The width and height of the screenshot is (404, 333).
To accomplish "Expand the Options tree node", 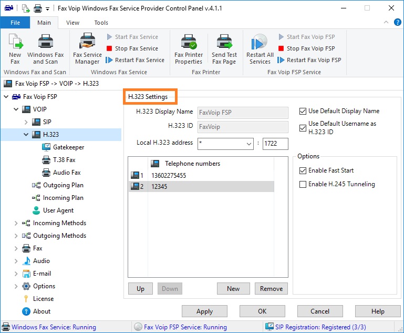I will 16,286.
